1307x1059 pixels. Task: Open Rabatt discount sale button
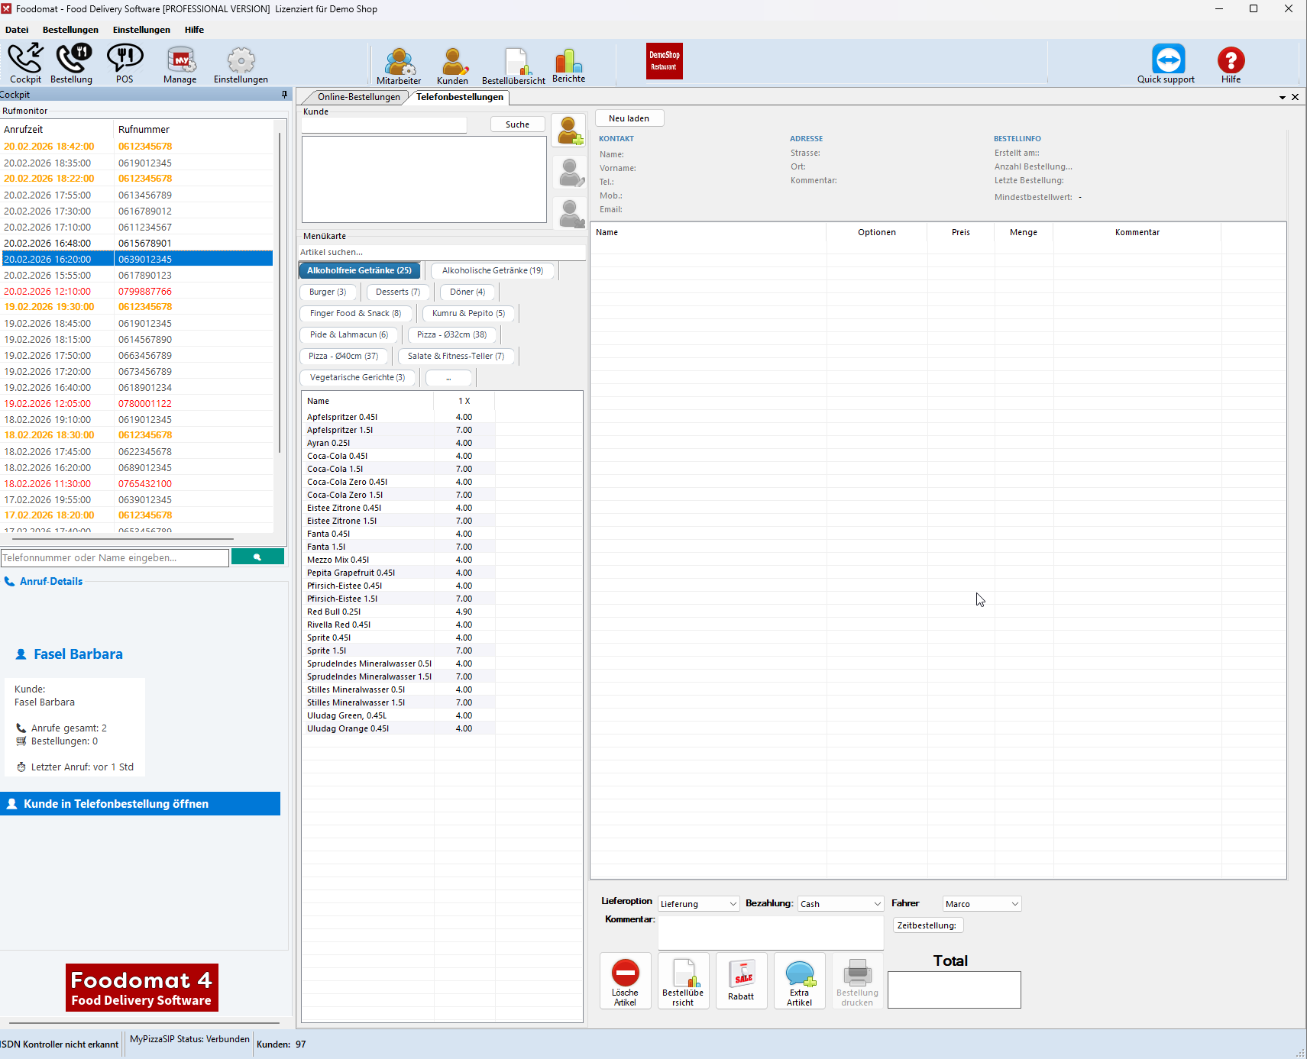741,980
